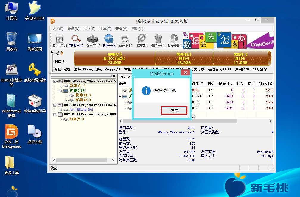The image size is (300, 197).
Task: Collapse the HD0 VMware disk node
Action: pyautogui.click(x=55, y=81)
